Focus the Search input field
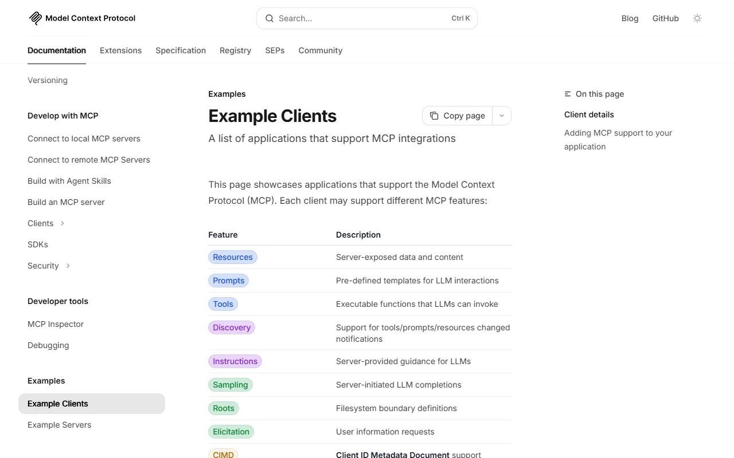The height and width of the screenshot is (458, 734). 367,18
